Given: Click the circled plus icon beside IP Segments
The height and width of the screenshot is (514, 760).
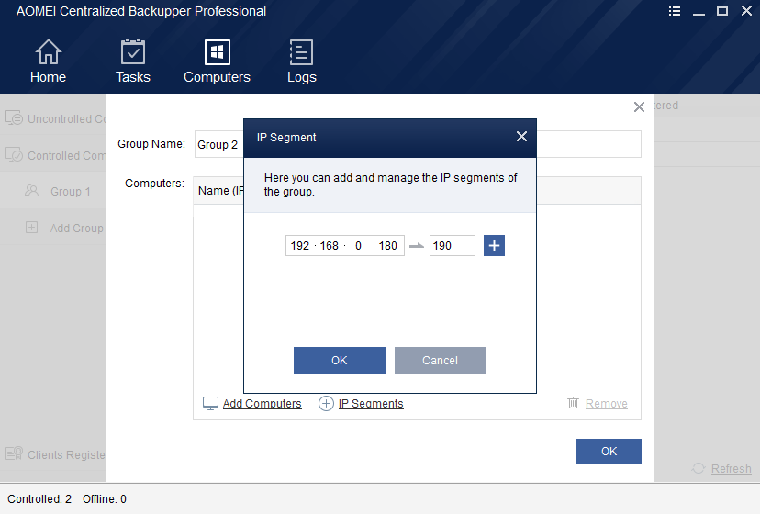Looking at the screenshot, I should 326,404.
